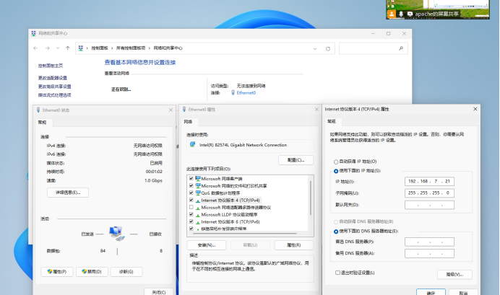Enable the Microsoft 网络适配器多路传送器协议 checkbox

coord(191,207)
